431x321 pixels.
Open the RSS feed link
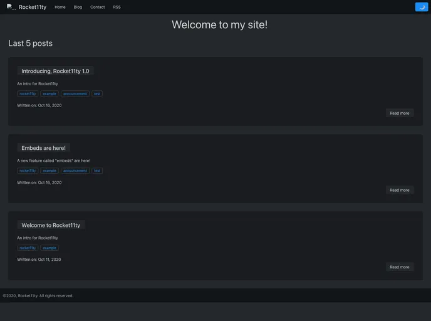pyautogui.click(x=117, y=7)
